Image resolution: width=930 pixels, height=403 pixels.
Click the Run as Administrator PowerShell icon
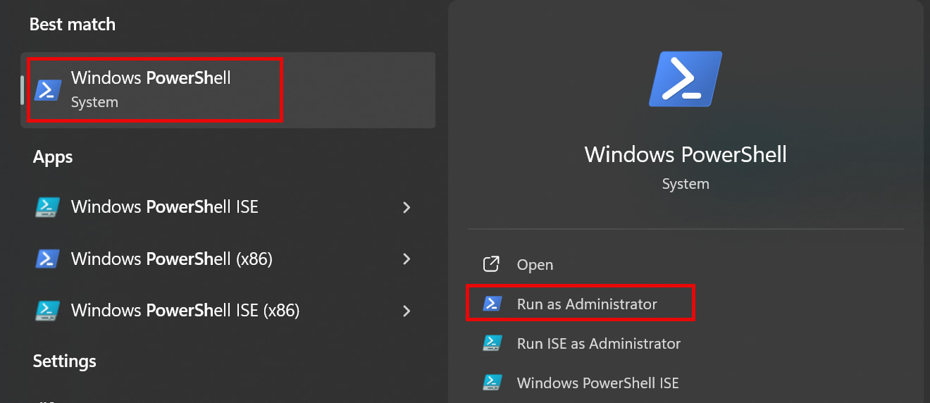tap(492, 304)
